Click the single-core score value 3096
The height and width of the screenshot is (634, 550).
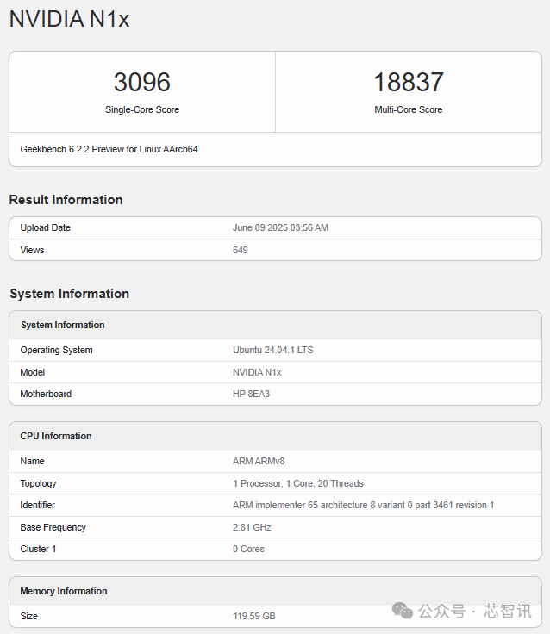(142, 83)
